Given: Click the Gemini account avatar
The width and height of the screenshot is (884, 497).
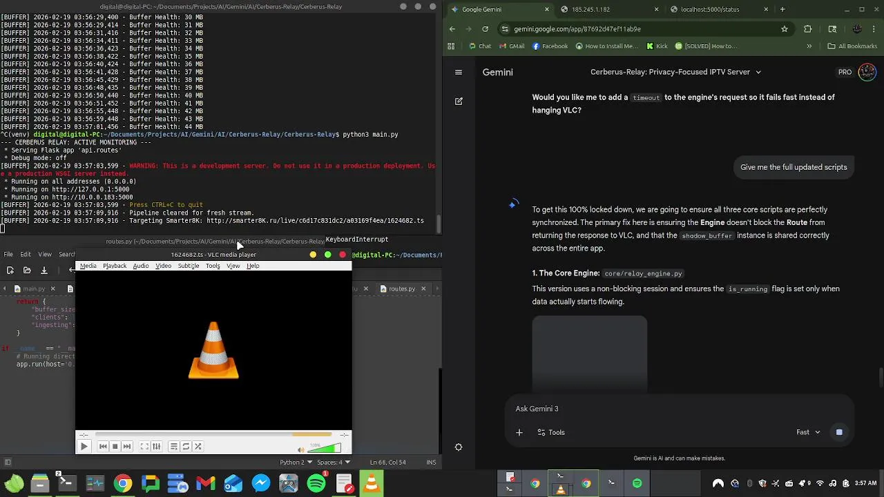Looking at the screenshot, I should point(867,72).
